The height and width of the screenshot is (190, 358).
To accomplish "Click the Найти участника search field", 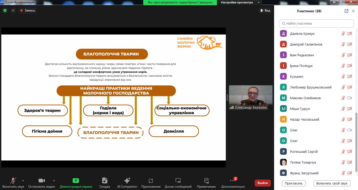I will click(316, 23).
